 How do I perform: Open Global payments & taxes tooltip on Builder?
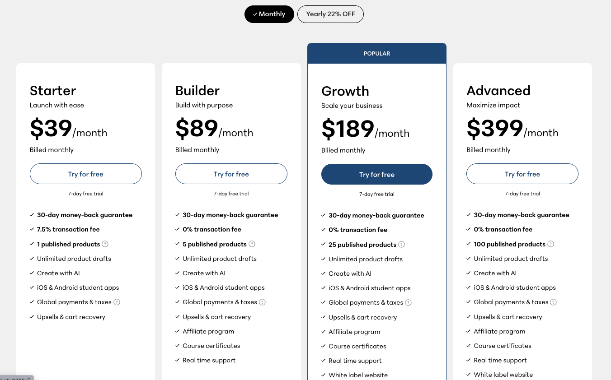coord(262,302)
